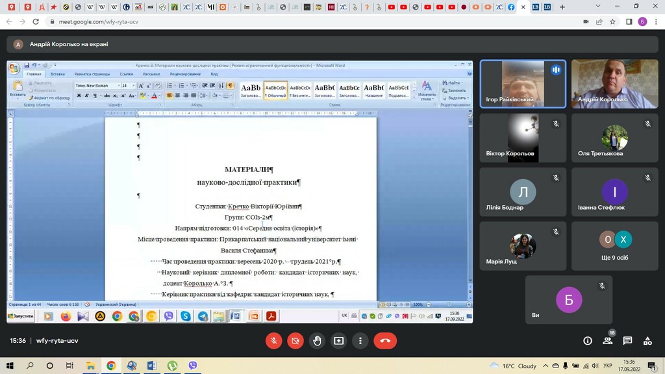
Task: Open Chrome from Windows taskbar
Action: [x=111, y=366]
